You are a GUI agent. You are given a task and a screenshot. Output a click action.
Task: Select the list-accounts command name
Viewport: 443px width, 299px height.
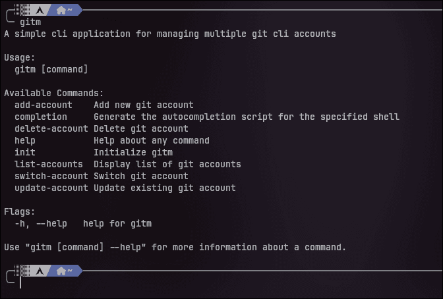point(49,164)
